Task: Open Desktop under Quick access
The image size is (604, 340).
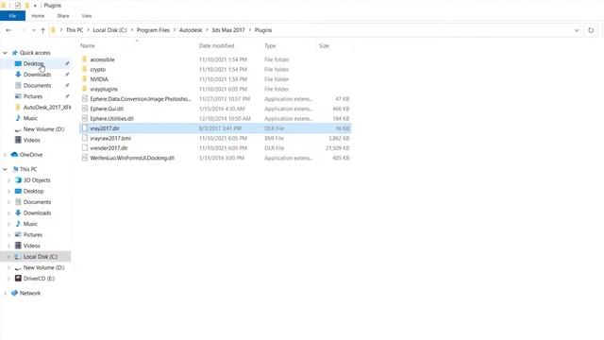Action: [x=34, y=63]
